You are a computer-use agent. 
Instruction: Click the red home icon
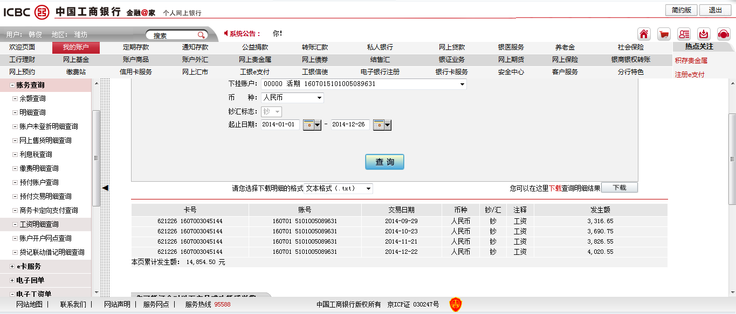click(x=644, y=33)
